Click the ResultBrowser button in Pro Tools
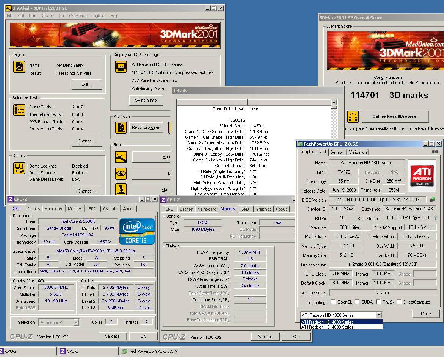Viewport: 444px width, 357px height. pyautogui.click(x=146, y=127)
